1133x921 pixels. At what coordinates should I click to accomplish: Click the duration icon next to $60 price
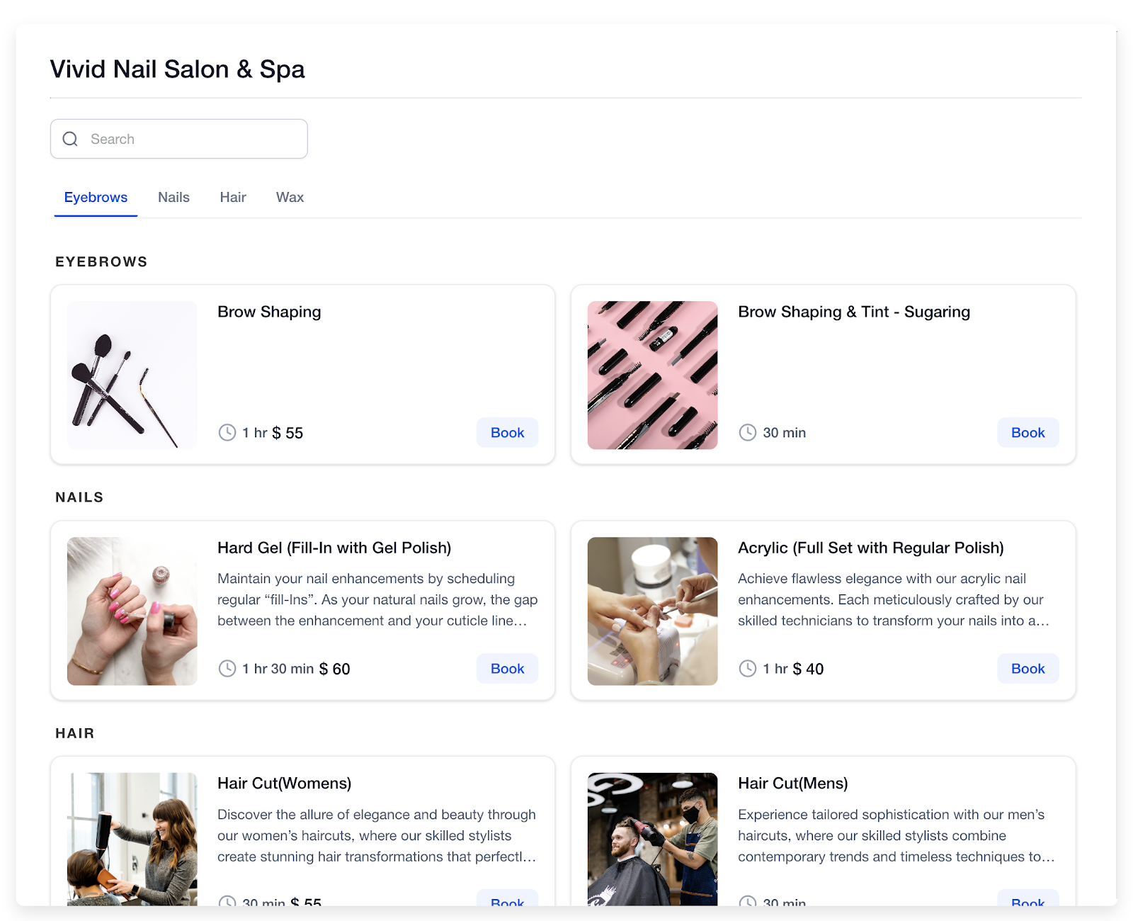227,668
